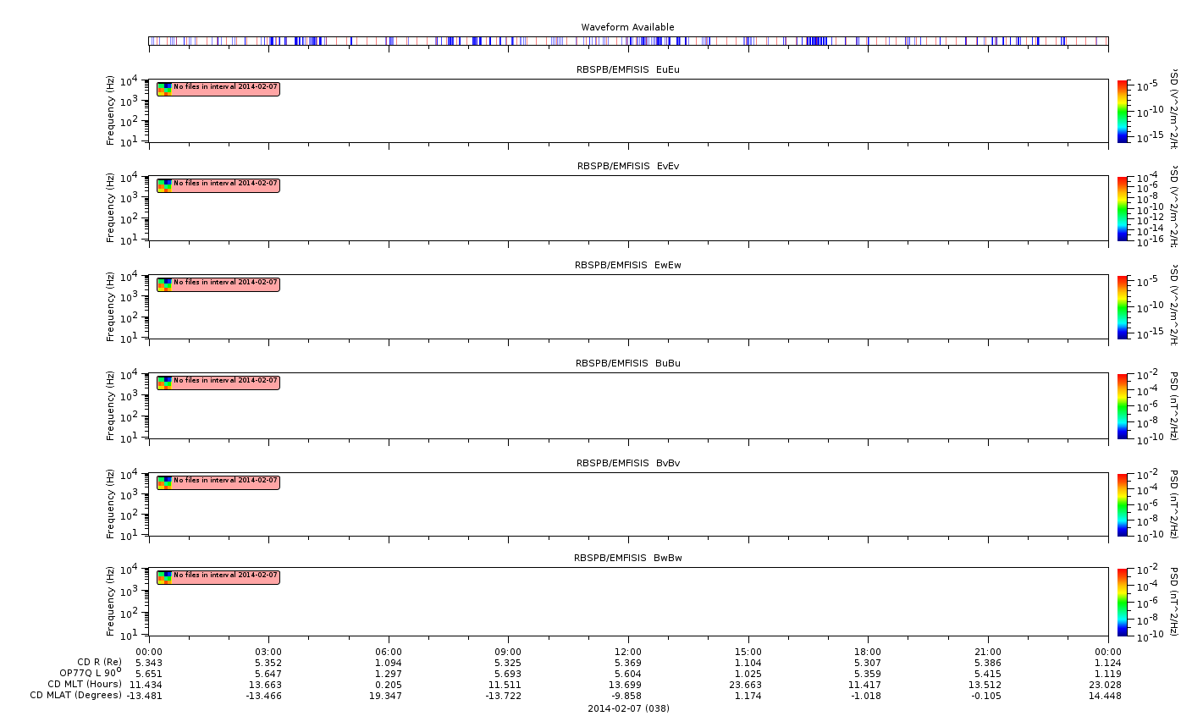Click the 'Waveform Available' title
This screenshot has width=1192, height=727.
(x=627, y=27)
